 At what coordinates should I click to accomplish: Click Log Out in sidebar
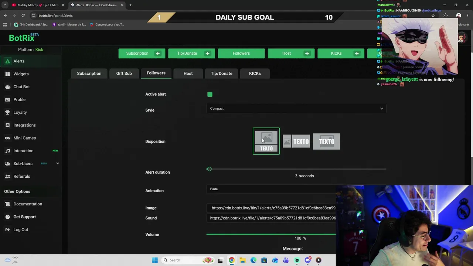[21, 230]
